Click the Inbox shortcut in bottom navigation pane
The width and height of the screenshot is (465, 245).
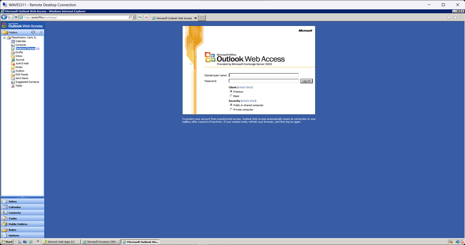[x=22, y=201]
